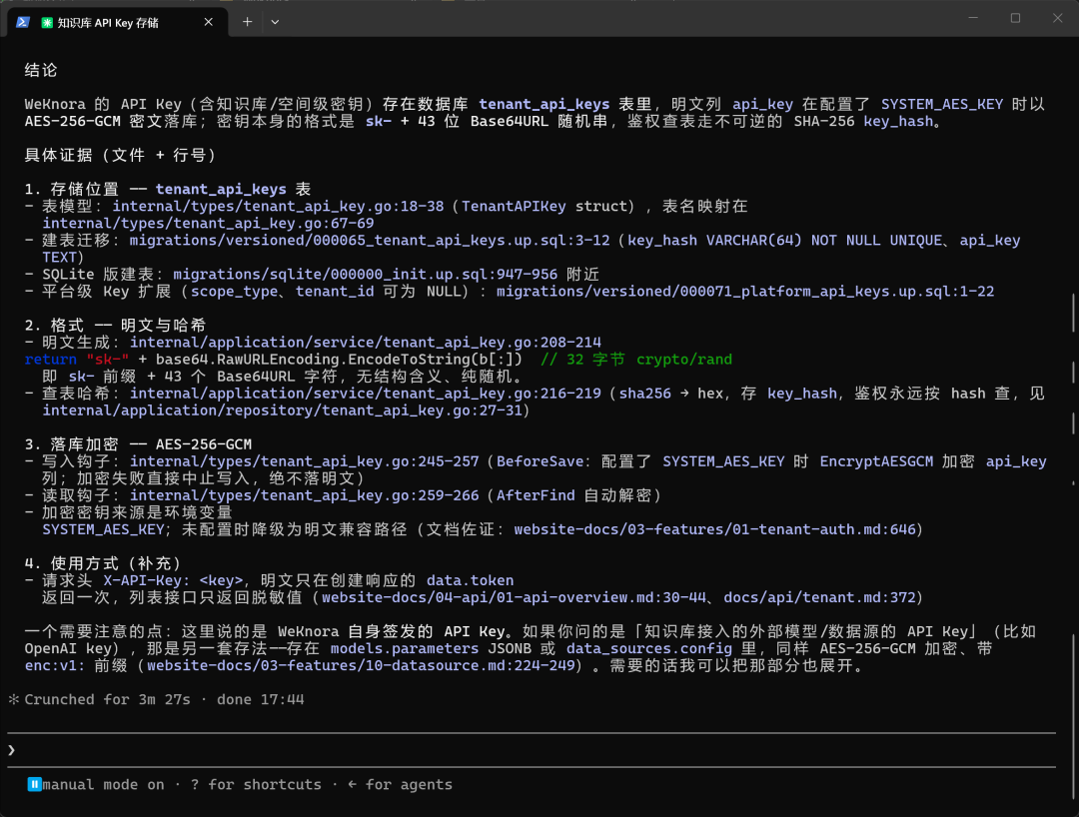Click path docs/api/tenant.md:372
This screenshot has width=1079, height=817.
(819, 597)
